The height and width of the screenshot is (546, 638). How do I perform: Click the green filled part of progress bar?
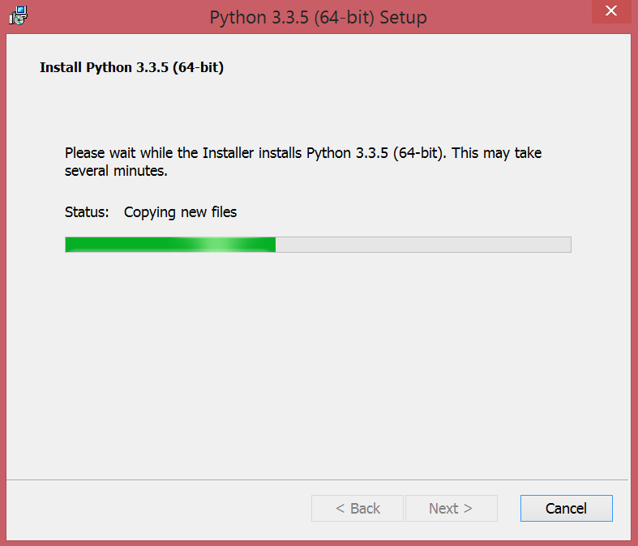click(130, 245)
